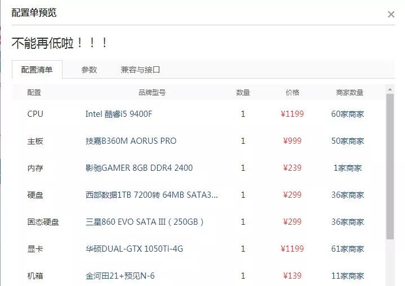Viewport: 405px width, 286px height.
Task: Open 技嘉B360M AORUS PRO link
Action: pos(131,141)
